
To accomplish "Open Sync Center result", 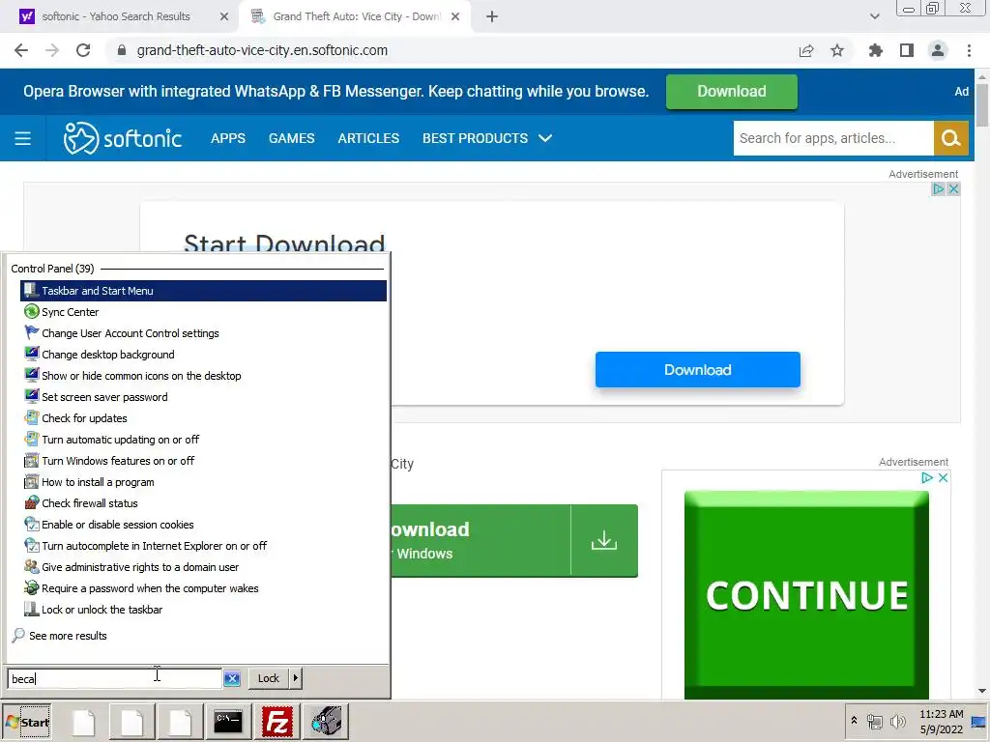I will point(203,312).
